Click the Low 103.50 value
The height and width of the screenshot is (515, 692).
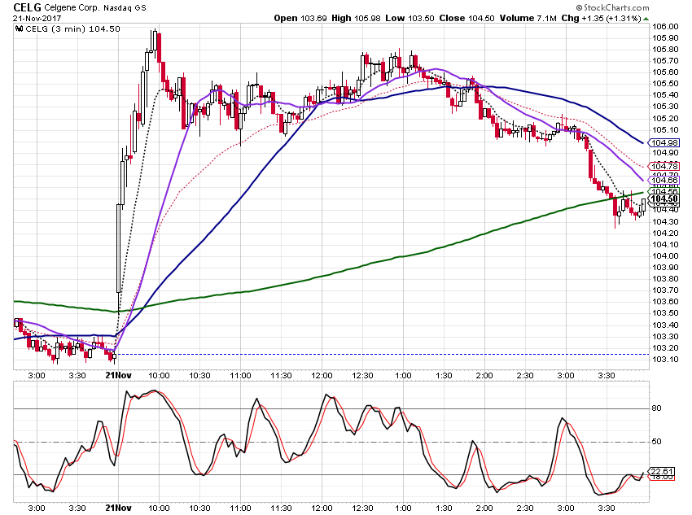coord(410,18)
